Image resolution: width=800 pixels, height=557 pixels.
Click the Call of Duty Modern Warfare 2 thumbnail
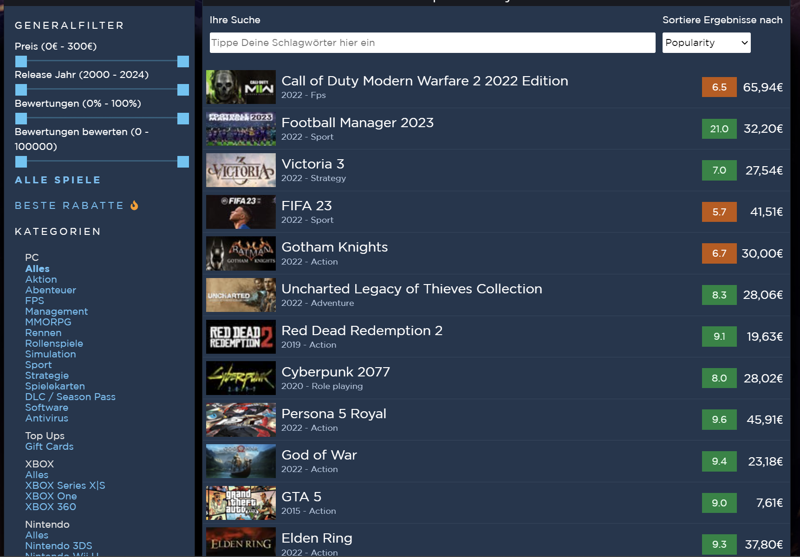tap(241, 87)
